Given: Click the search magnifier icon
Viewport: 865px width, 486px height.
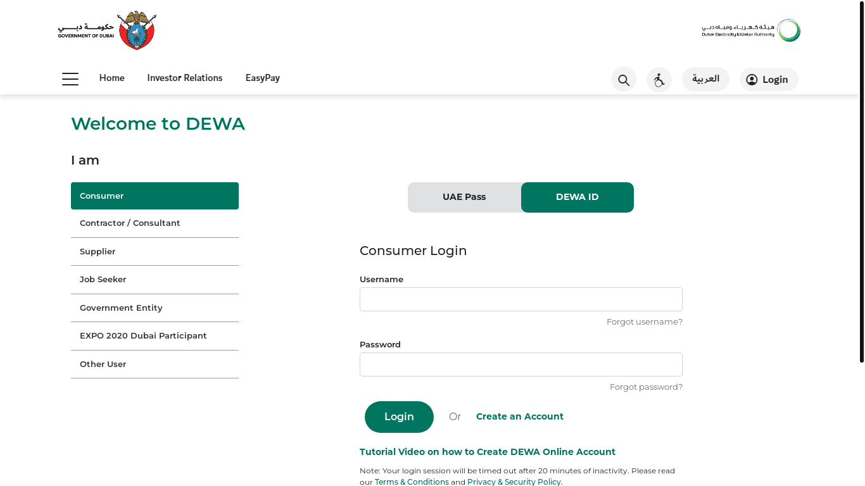Looking at the screenshot, I should [x=624, y=80].
